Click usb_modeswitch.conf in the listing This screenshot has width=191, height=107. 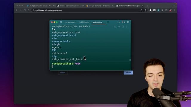click(x=66, y=32)
